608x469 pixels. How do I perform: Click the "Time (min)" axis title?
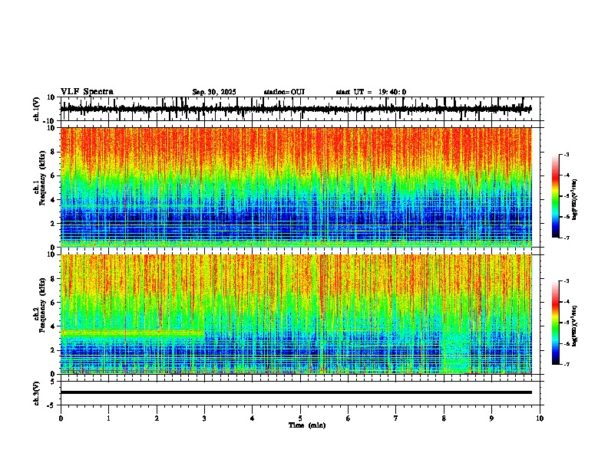click(x=307, y=425)
